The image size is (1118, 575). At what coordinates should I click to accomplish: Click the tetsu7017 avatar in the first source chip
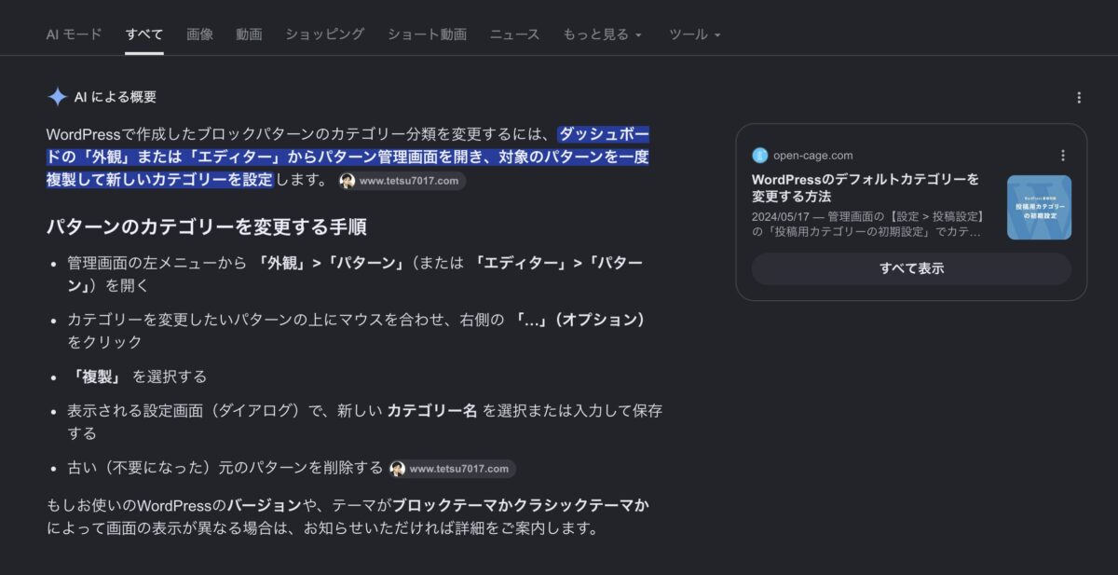348,181
